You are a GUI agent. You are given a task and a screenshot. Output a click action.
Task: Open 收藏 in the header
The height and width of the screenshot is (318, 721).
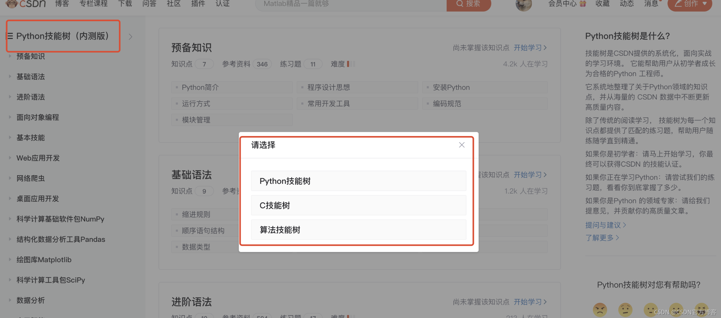point(602,4)
